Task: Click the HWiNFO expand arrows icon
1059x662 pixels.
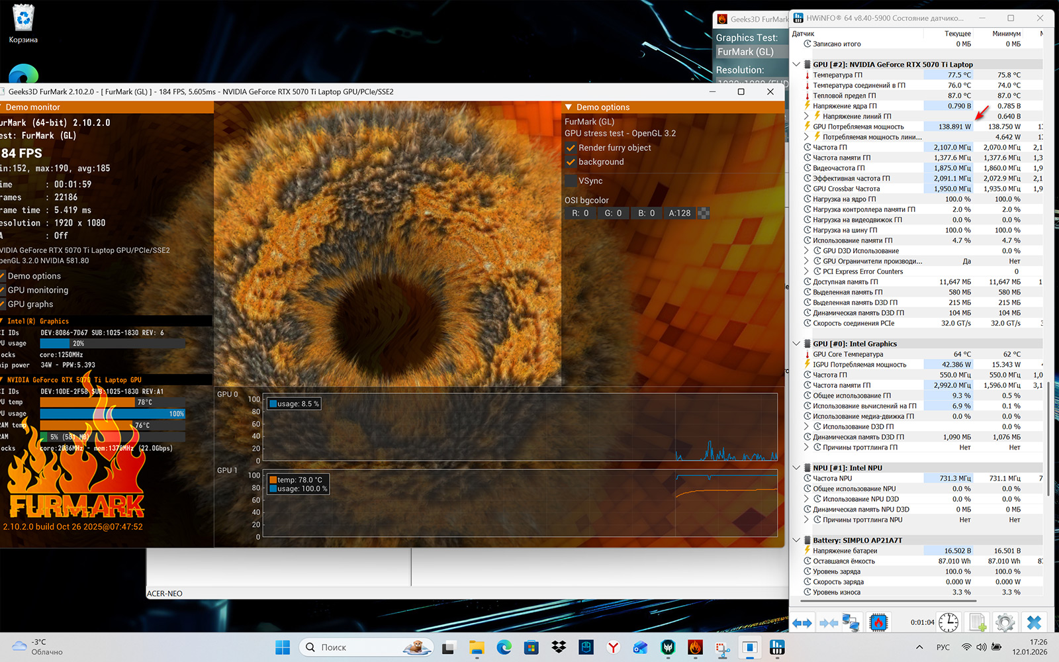Action: pos(802,623)
